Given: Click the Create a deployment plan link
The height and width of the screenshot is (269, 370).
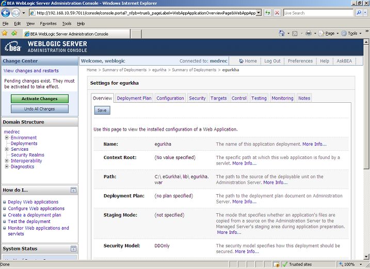Looking at the screenshot, I should click(x=35, y=215).
